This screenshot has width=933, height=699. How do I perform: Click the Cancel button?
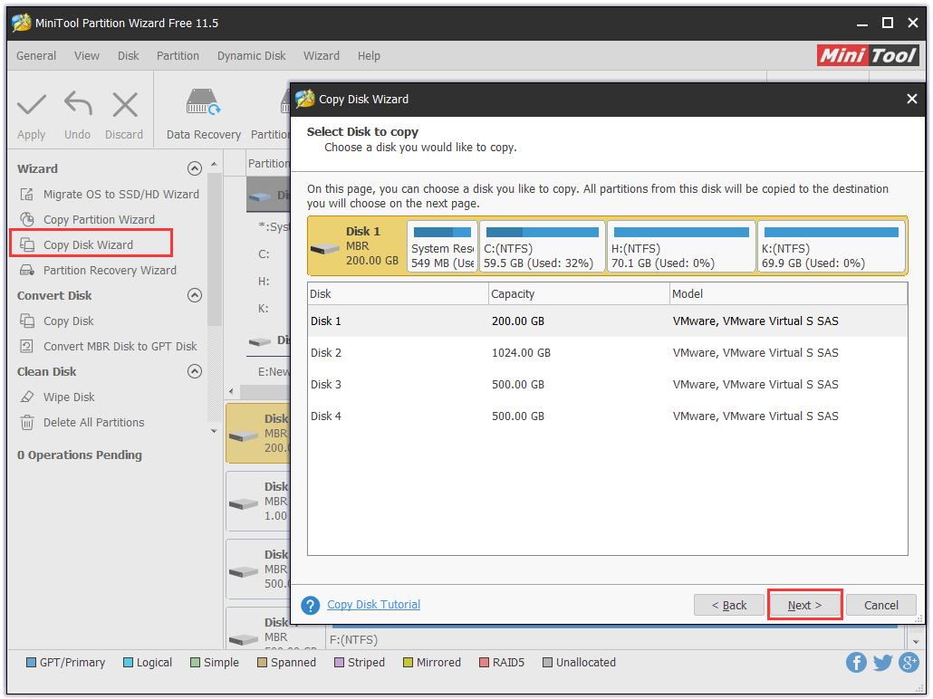[882, 606]
